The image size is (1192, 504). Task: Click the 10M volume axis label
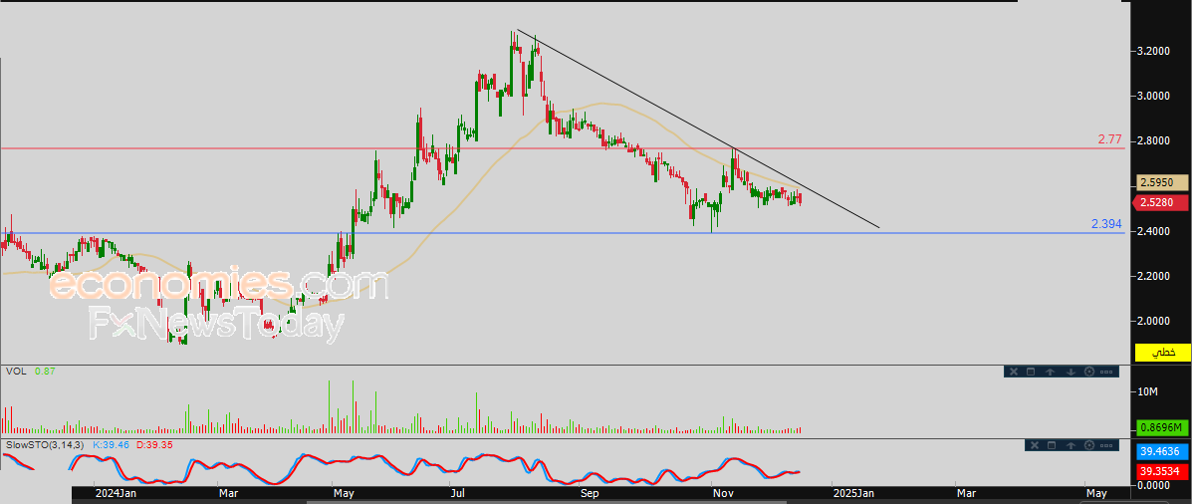pos(1146,391)
